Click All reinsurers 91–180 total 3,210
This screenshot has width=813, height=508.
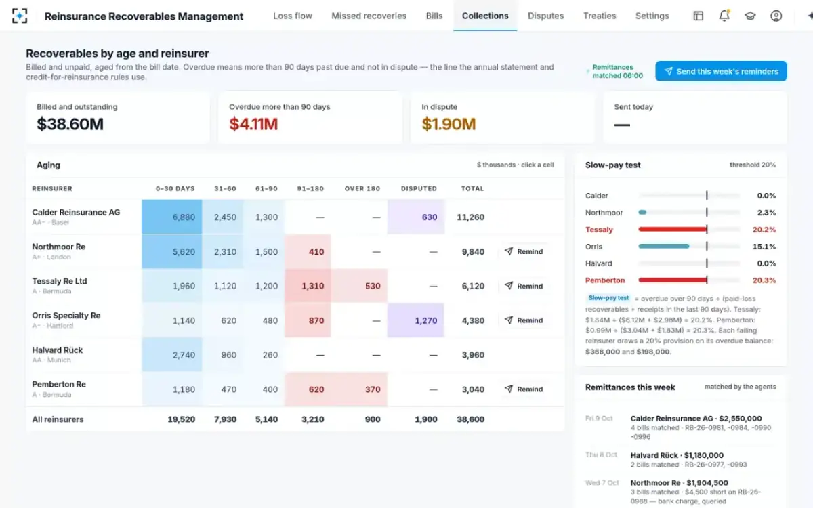click(312, 419)
